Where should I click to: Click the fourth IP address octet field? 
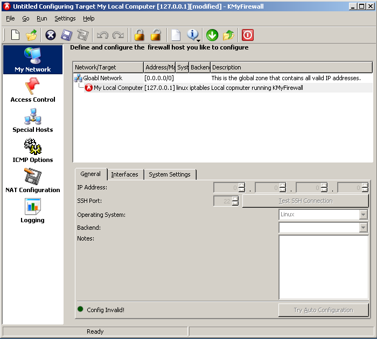(x=353, y=188)
